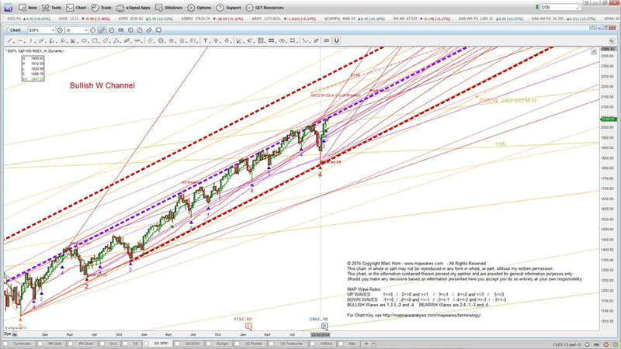Click the Dyn label on time axis

click(x=7, y=334)
